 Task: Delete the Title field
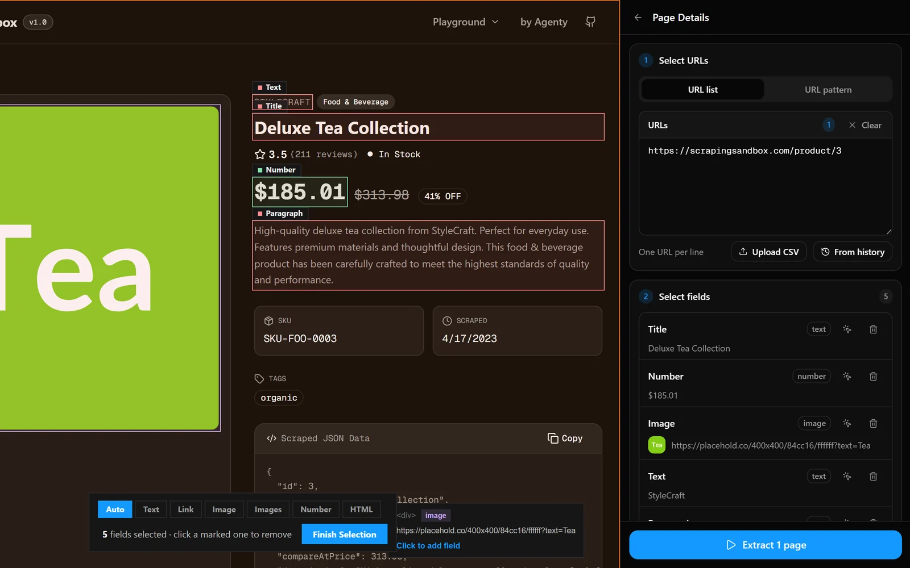point(873,329)
